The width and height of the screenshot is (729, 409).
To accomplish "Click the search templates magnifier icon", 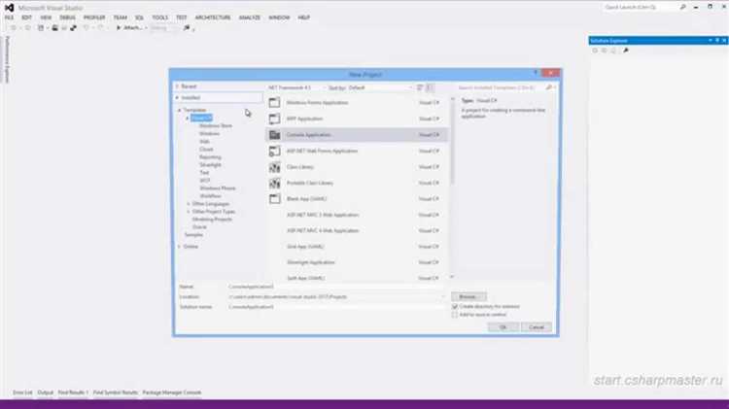I will [x=549, y=87].
